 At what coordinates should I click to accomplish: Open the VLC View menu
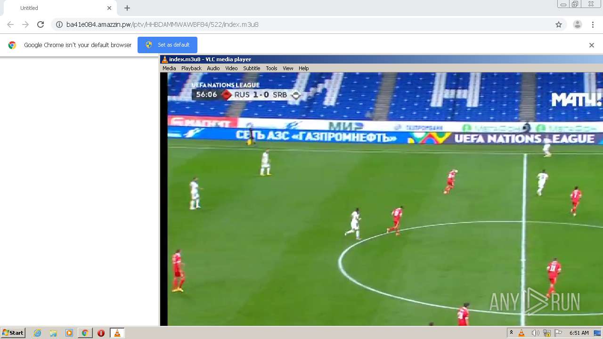point(288,68)
